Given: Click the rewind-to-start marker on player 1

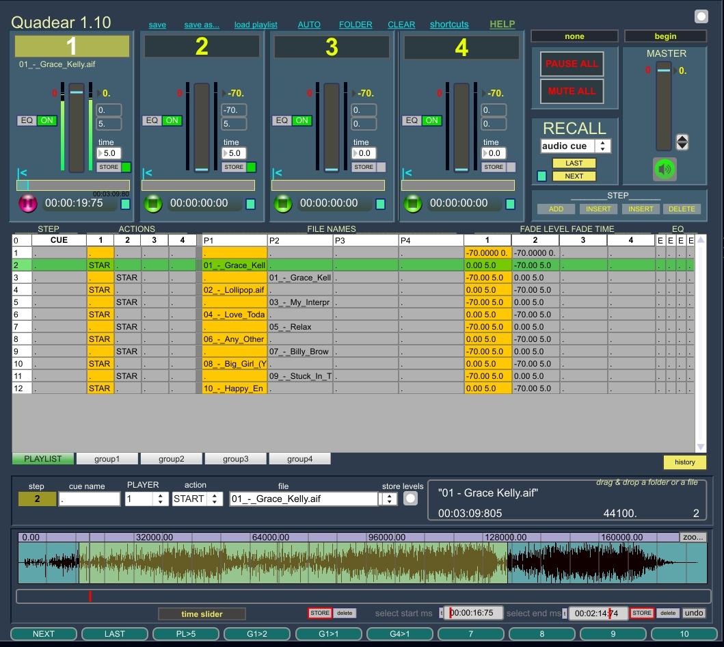Looking at the screenshot, I should coord(22,174).
